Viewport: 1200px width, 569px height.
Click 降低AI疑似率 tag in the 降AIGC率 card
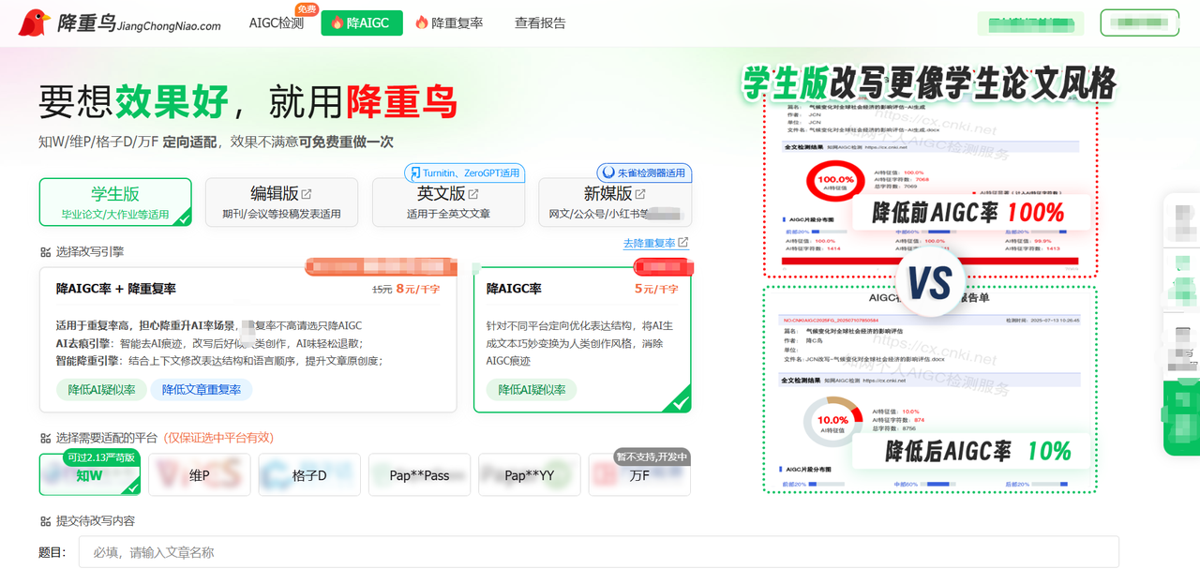coord(532,390)
